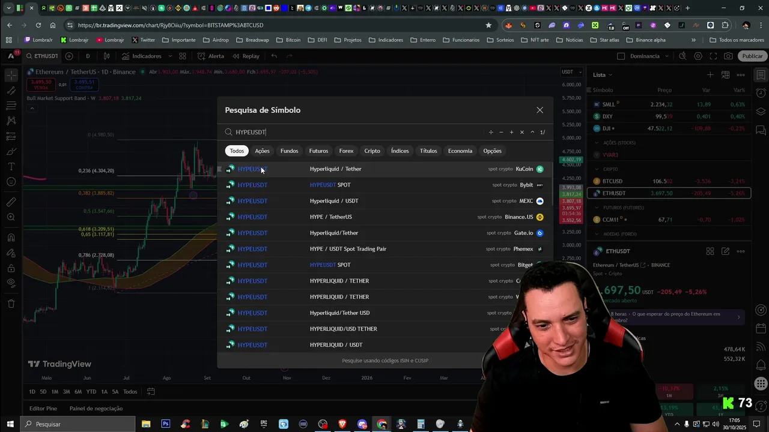Open indicator templates grid icon
The image size is (769, 432).
(183, 56)
